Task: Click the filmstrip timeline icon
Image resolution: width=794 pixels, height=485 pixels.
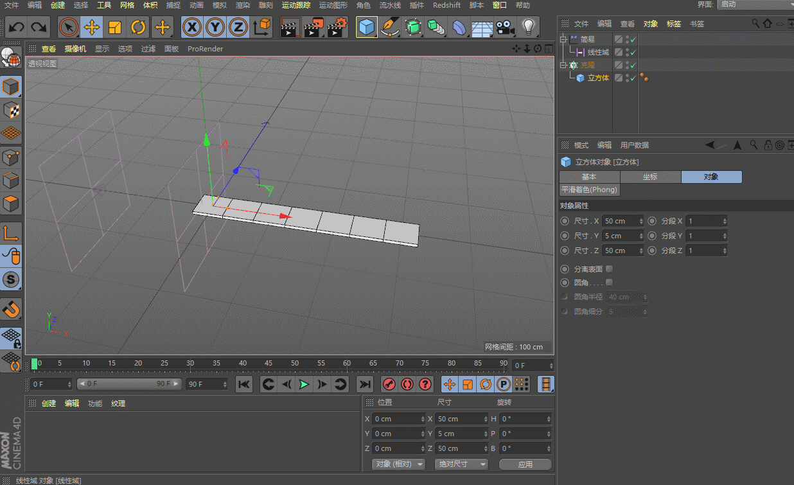Action: pos(546,384)
